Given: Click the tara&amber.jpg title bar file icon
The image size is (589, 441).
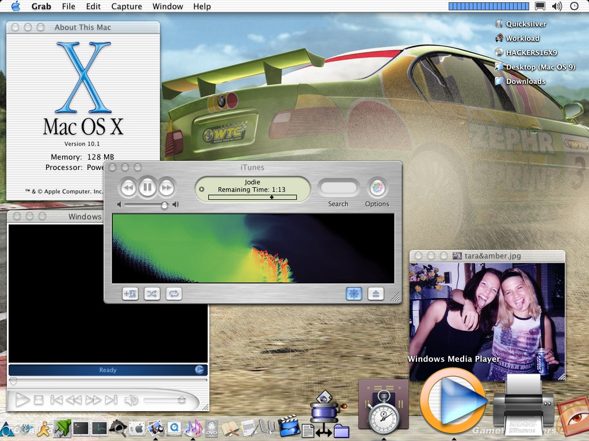Looking at the screenshot, I should click(x=457, y=256).
